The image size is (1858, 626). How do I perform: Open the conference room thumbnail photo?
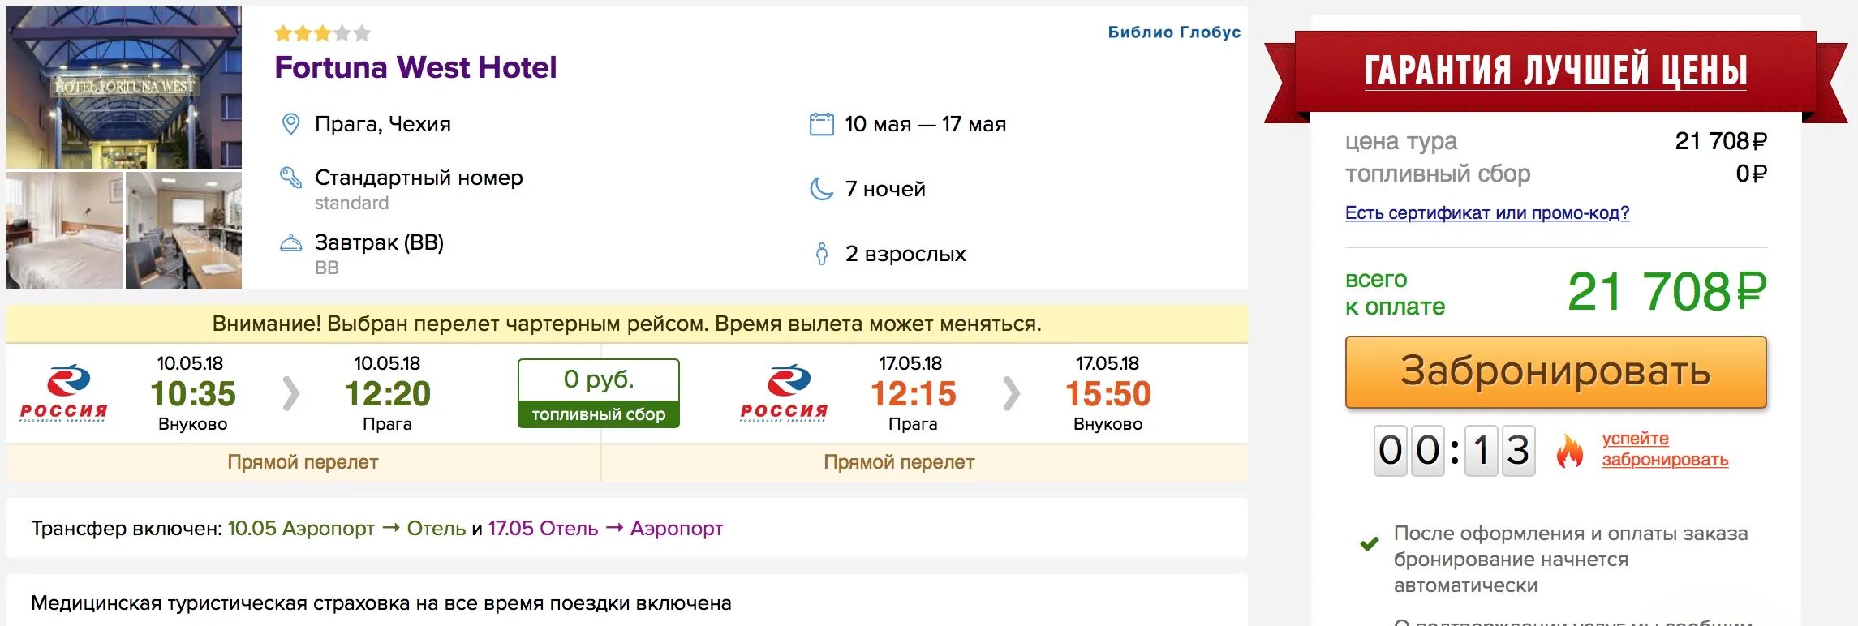click(x=184, y=230)
